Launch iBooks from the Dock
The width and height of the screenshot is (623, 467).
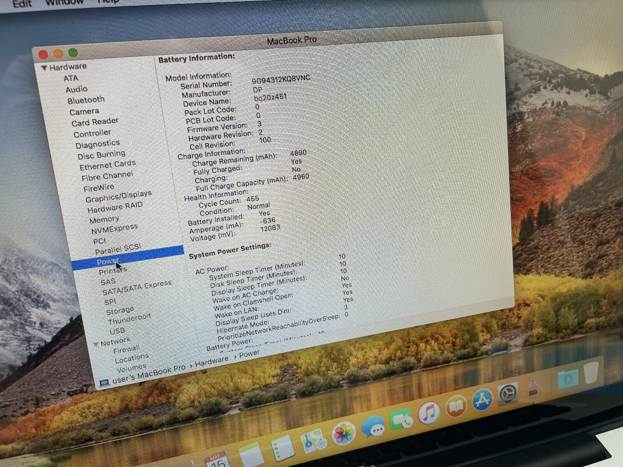tap(456, 406)
